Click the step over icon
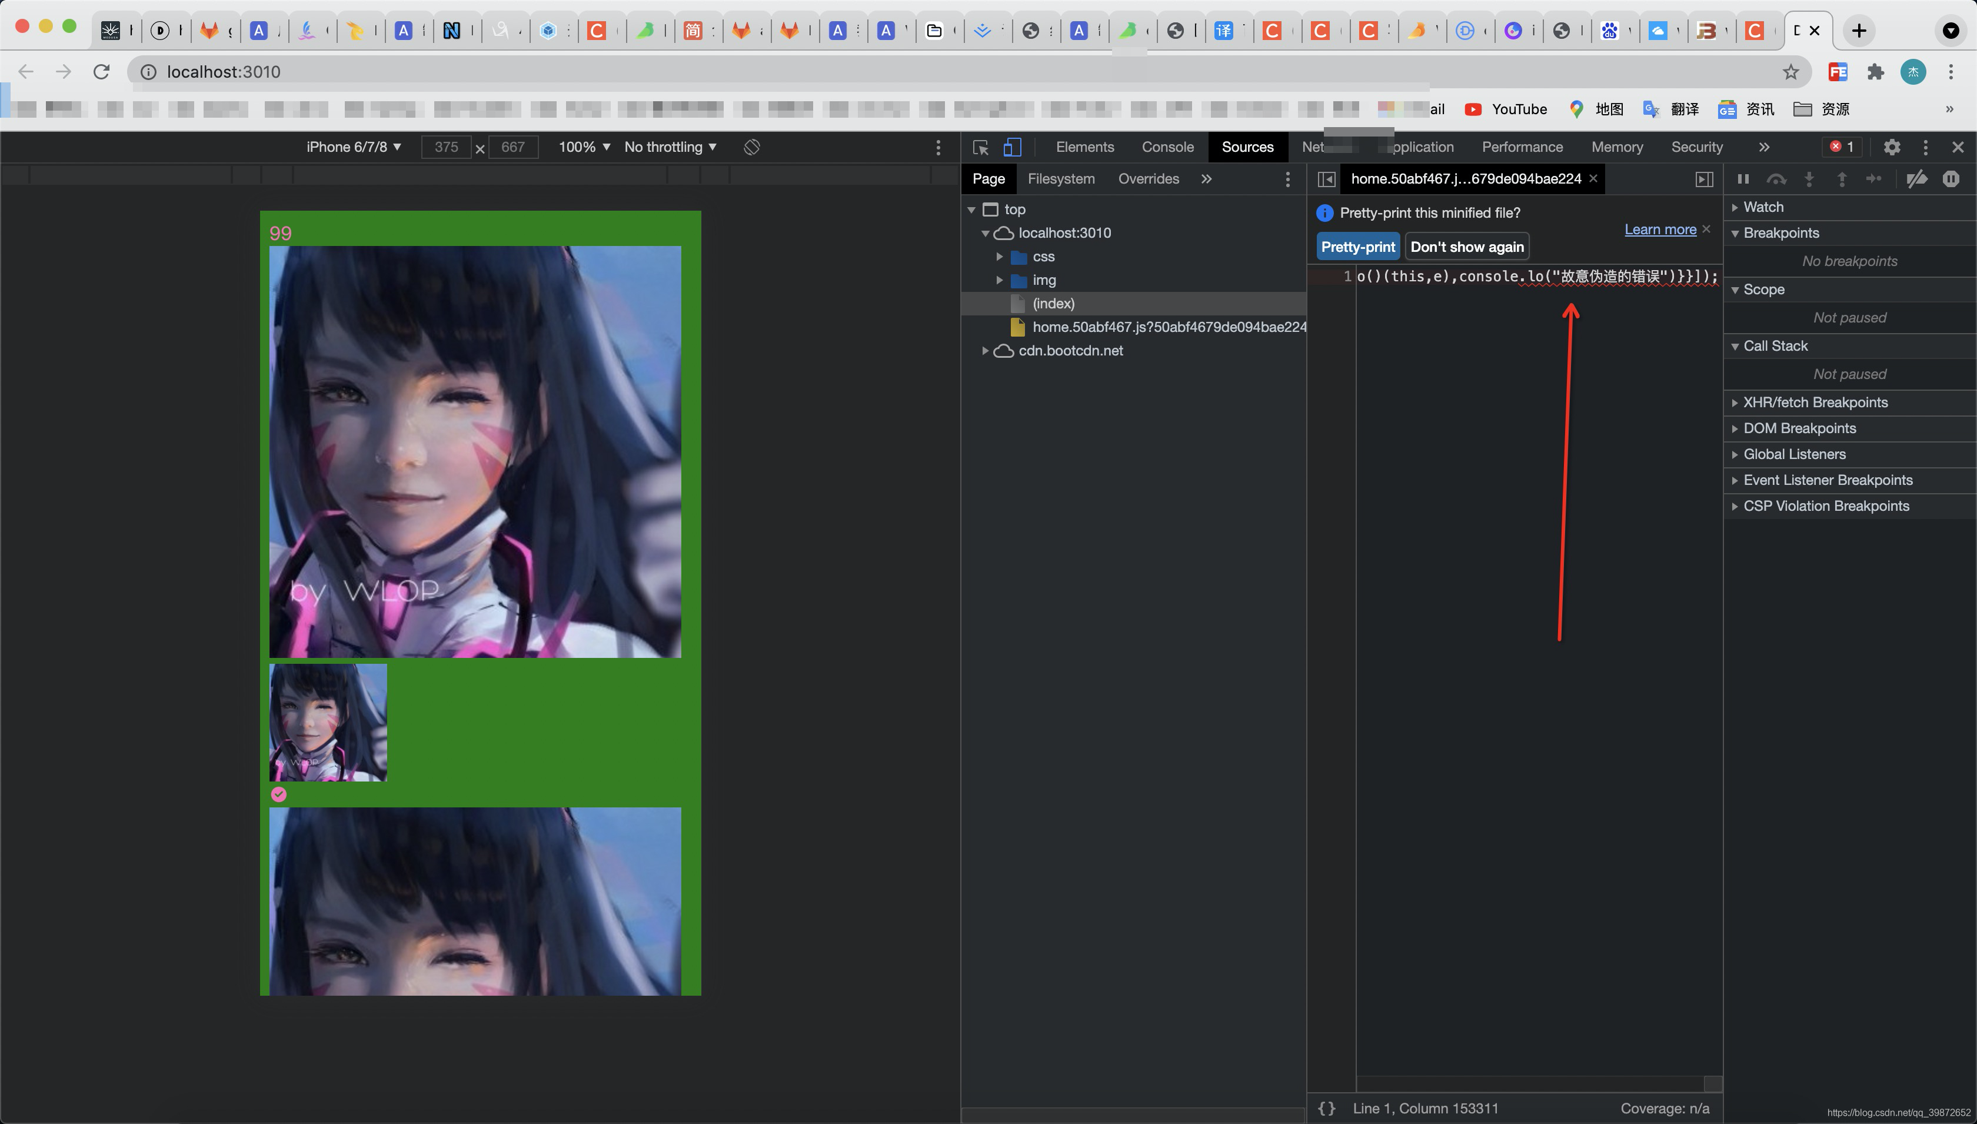The width and height of the screenshot is (1977, 1124). click(1776, 179)
